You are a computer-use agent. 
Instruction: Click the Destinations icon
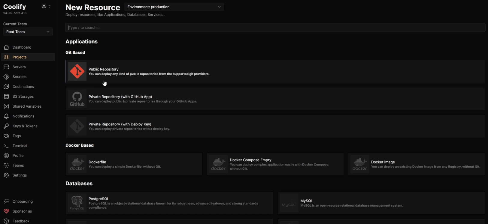(x=6, y=87)
